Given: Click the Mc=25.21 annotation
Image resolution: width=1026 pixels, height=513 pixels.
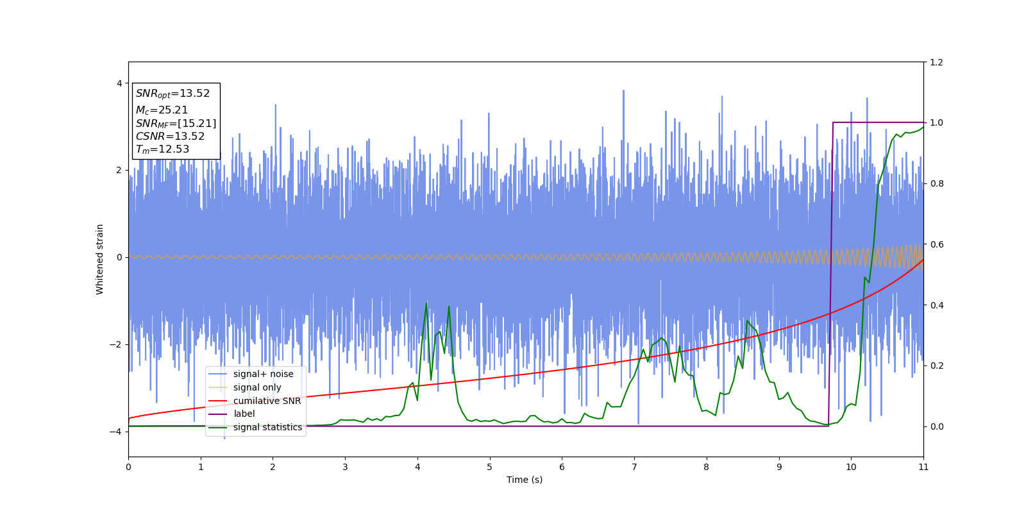Looking at the screenshot, I should tap(162, 110).
